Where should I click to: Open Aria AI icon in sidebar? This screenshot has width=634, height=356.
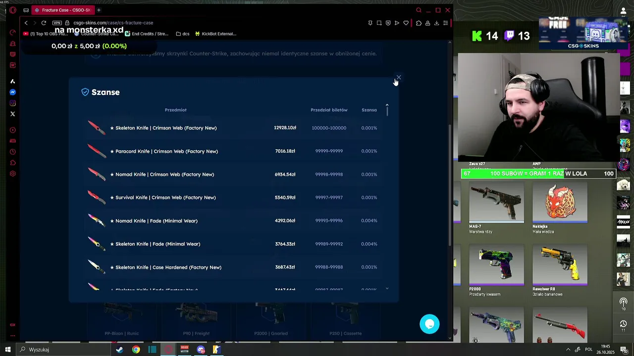click(x=13, y=82)
